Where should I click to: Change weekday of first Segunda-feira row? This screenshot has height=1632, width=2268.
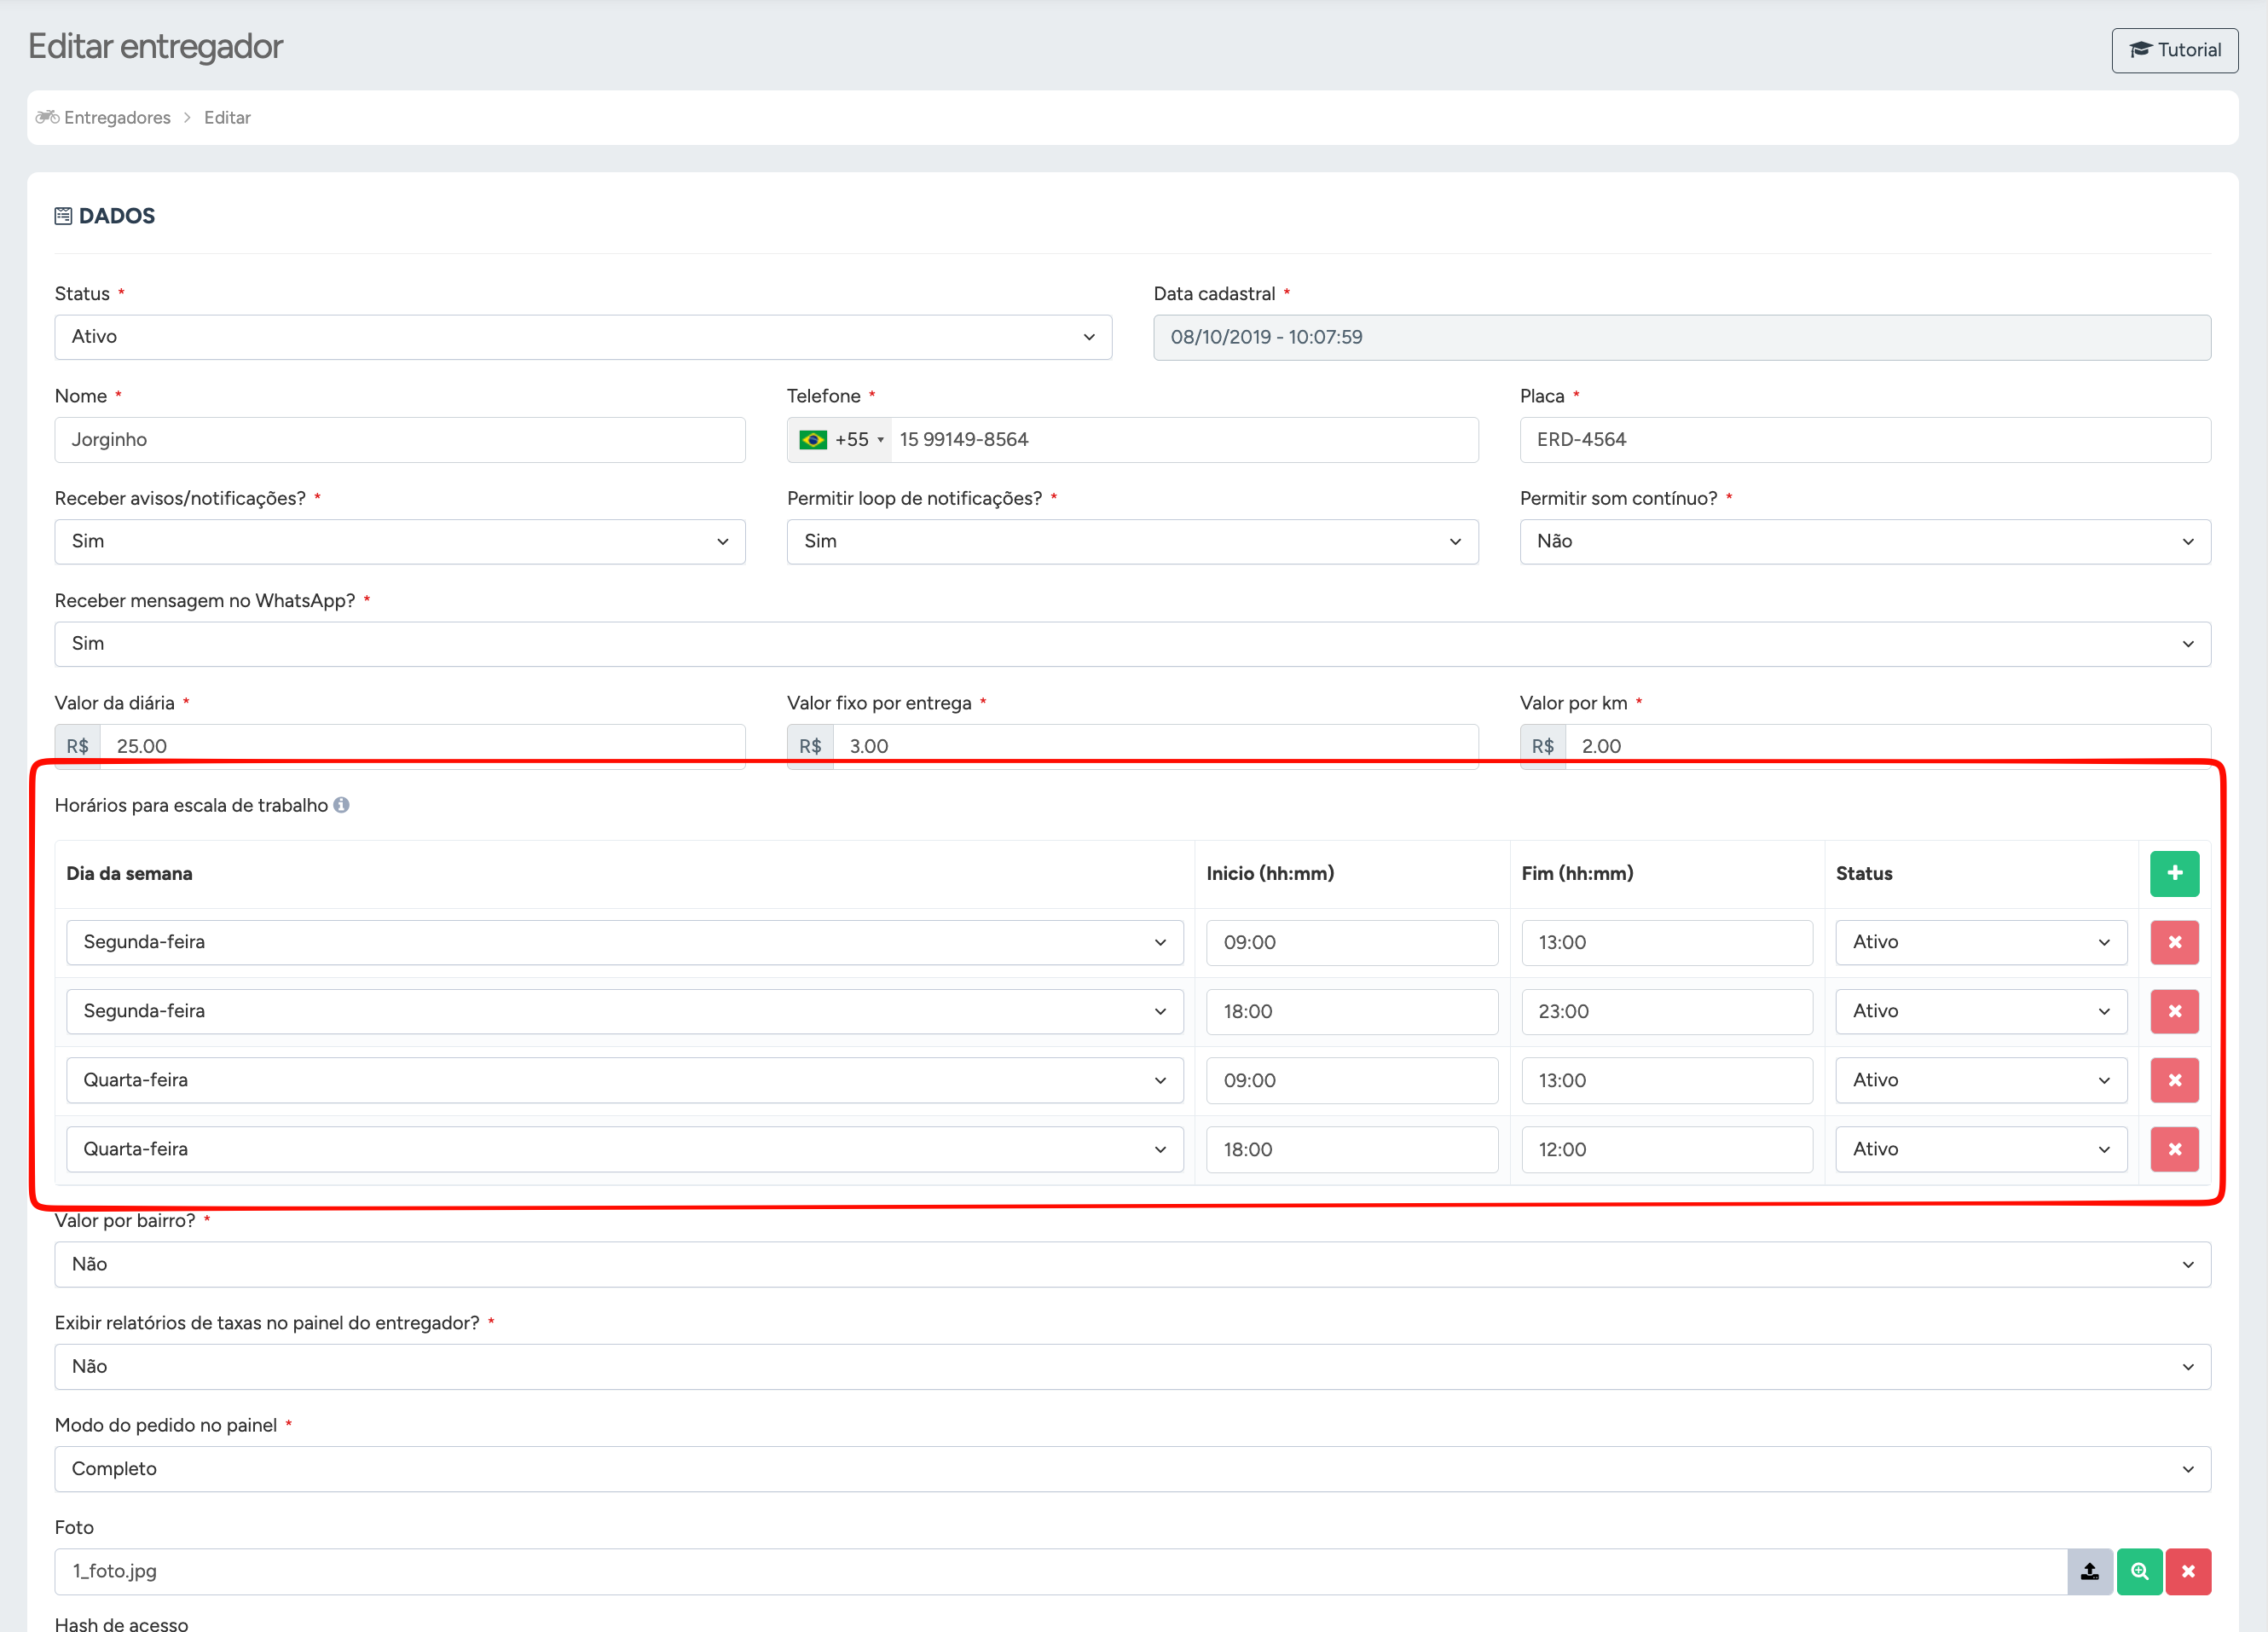624,942
